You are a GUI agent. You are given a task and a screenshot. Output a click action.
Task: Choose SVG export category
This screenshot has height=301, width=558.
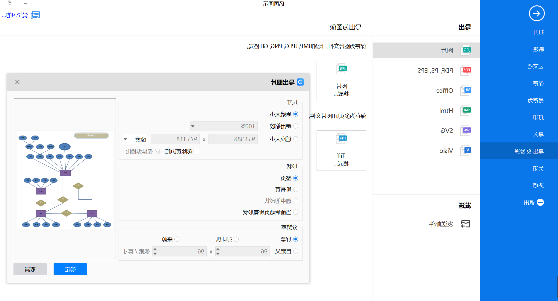pyautogui.click(x=427, y=130)
